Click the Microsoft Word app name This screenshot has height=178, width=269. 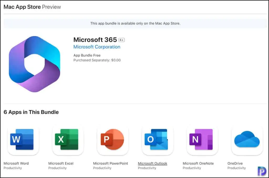point(16,163)
